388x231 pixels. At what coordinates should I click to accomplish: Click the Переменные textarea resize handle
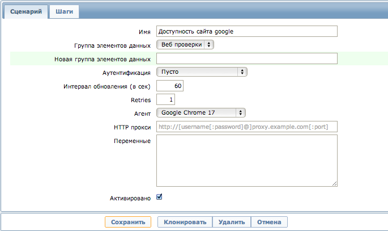[x=335, y=184]
